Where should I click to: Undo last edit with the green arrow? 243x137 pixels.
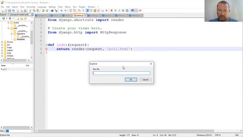43,11
